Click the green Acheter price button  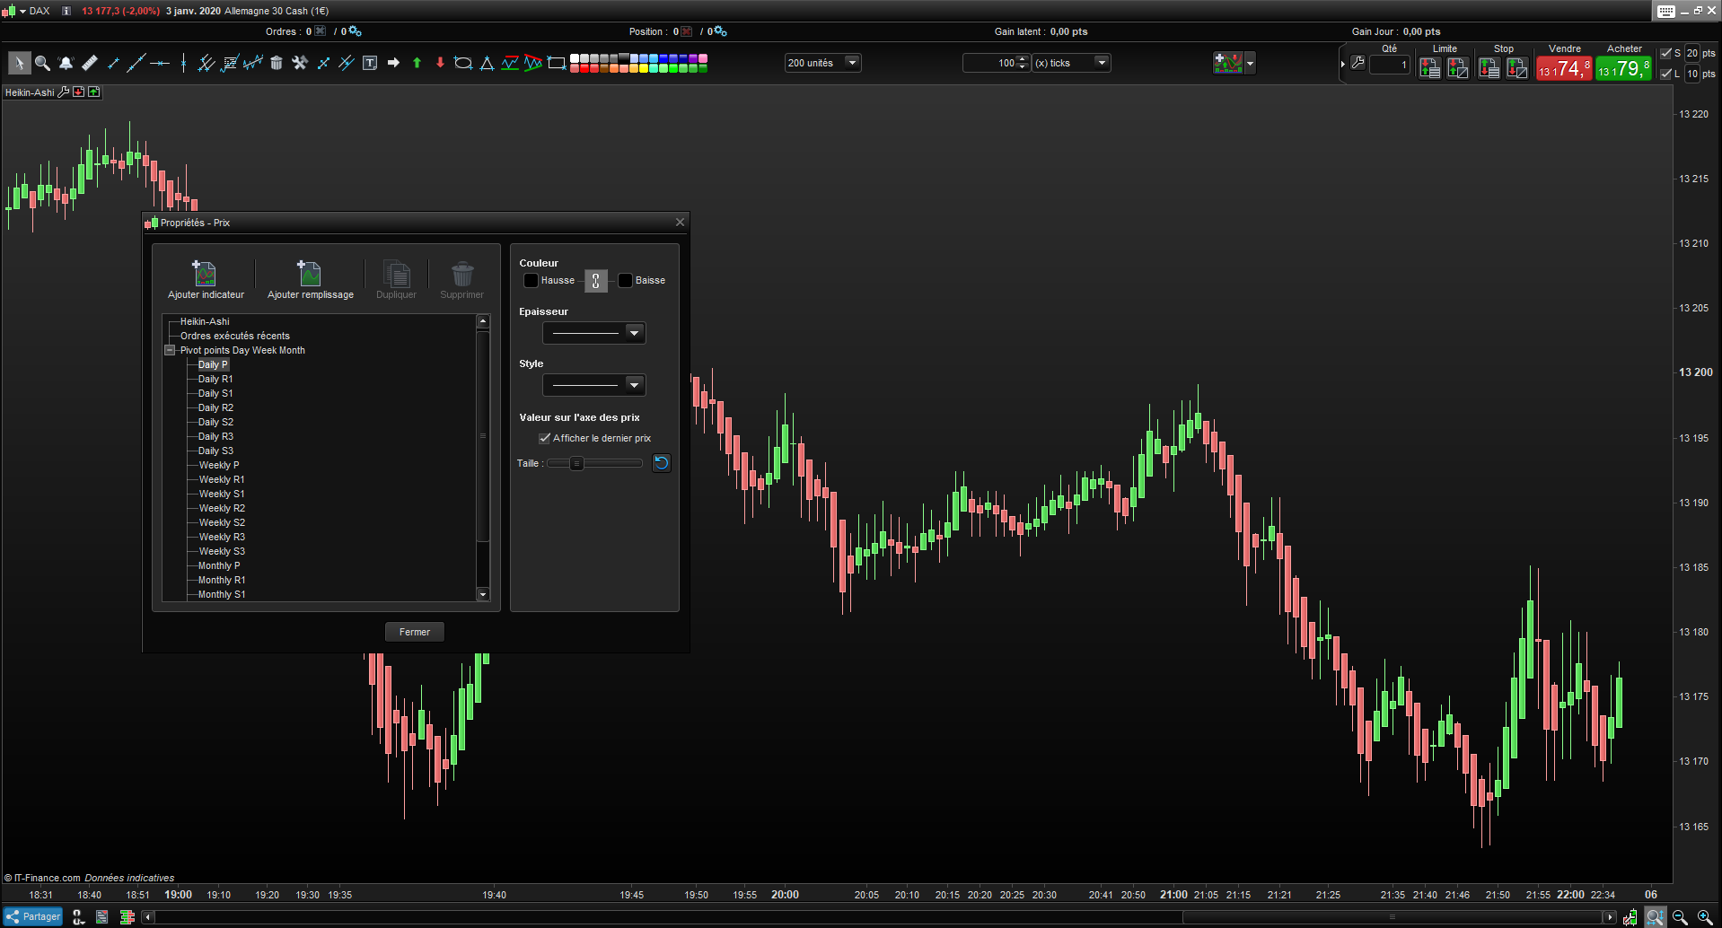1624,68
